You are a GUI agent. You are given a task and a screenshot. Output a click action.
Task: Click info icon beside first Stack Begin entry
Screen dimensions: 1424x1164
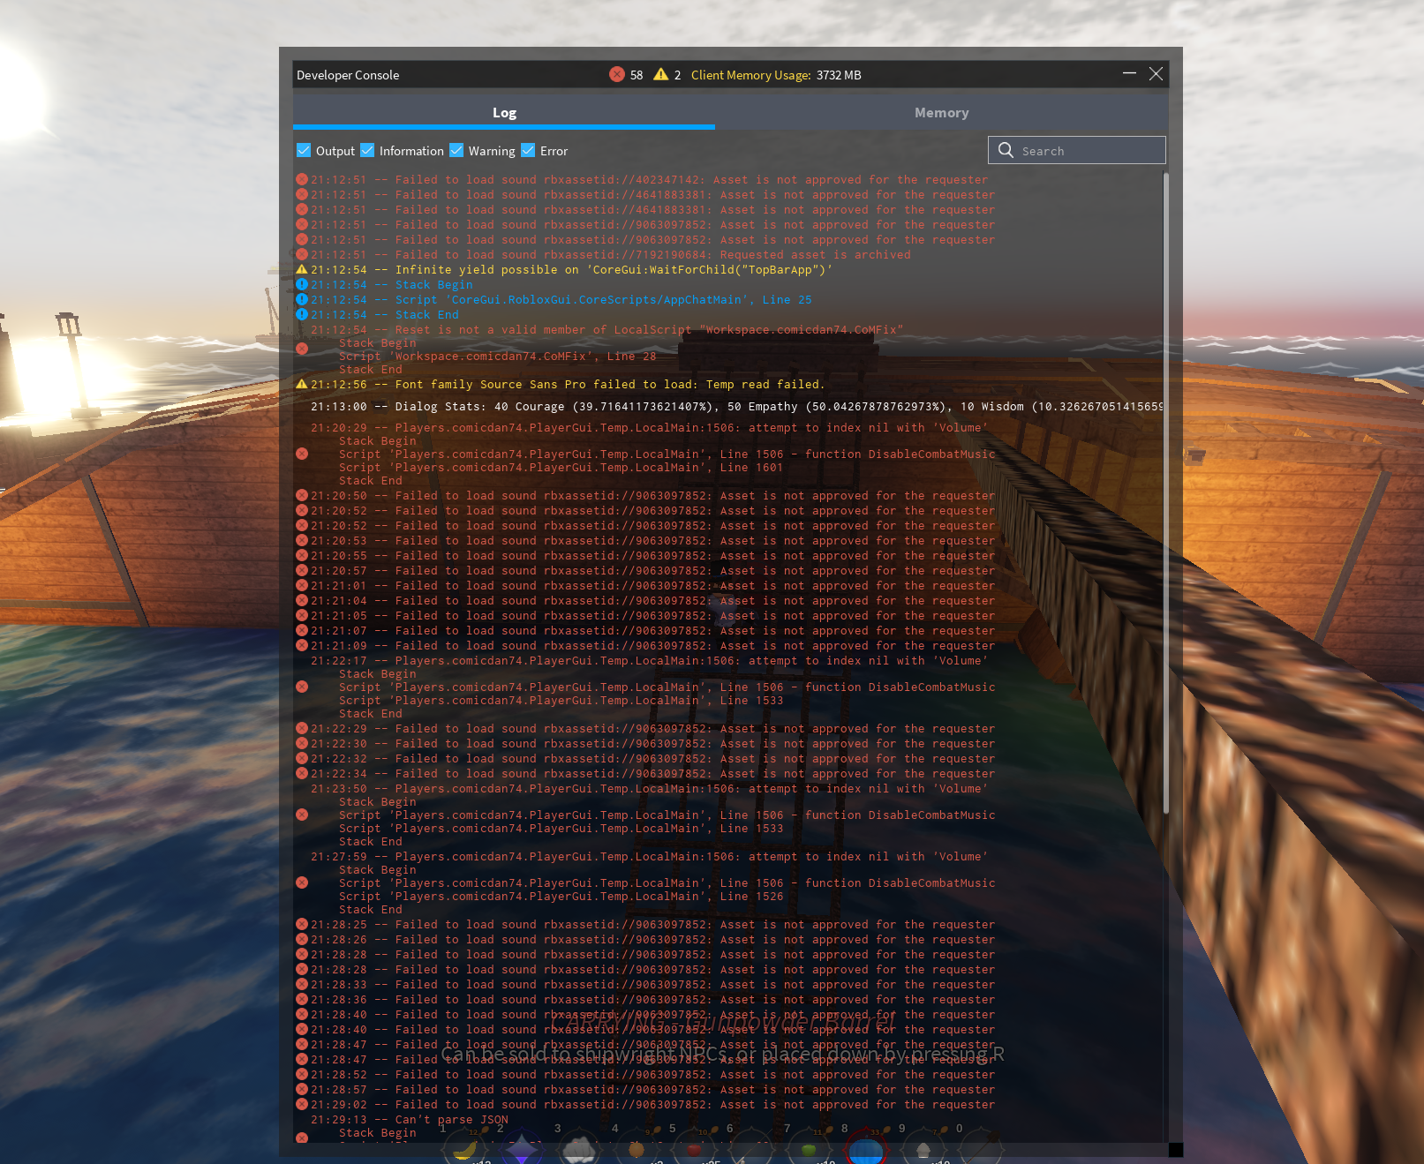[x=302, y=285]
